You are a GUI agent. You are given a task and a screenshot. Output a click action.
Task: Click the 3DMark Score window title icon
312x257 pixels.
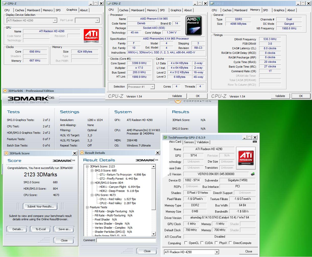point(6,153)
